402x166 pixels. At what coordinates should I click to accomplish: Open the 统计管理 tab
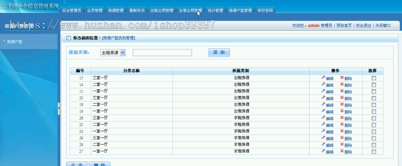215,11
